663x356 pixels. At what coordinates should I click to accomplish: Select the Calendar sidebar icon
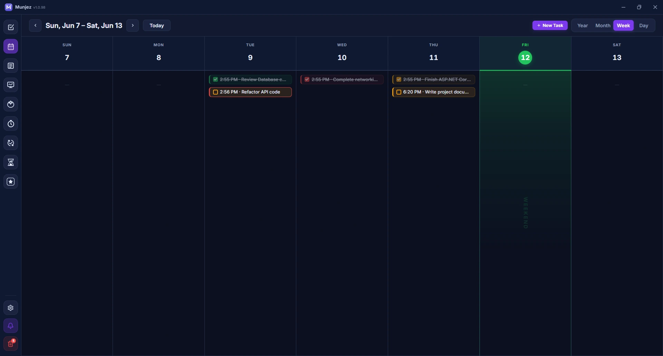(x=11, y=47)
